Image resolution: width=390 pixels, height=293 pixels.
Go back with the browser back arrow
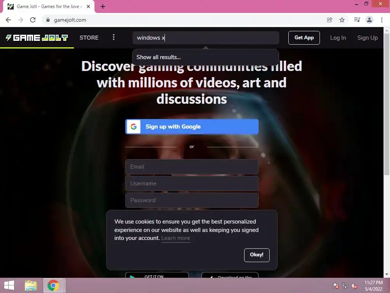click(x=8, y=20)
